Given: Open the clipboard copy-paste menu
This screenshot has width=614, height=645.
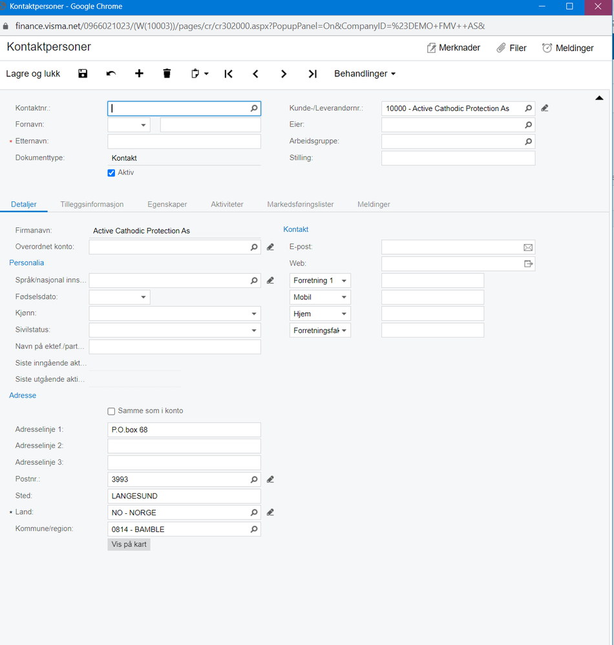Looking at the screenshot, I should (200, 74).
